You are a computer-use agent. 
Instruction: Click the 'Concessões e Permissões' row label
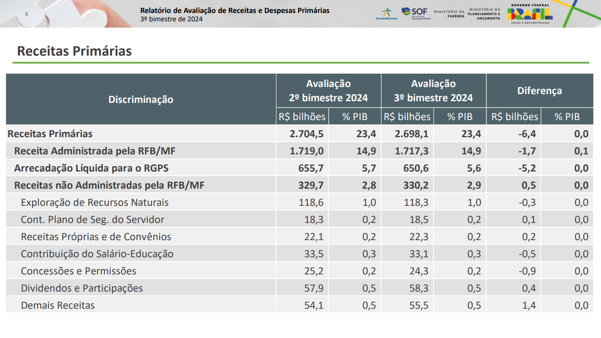coord(78,271)
